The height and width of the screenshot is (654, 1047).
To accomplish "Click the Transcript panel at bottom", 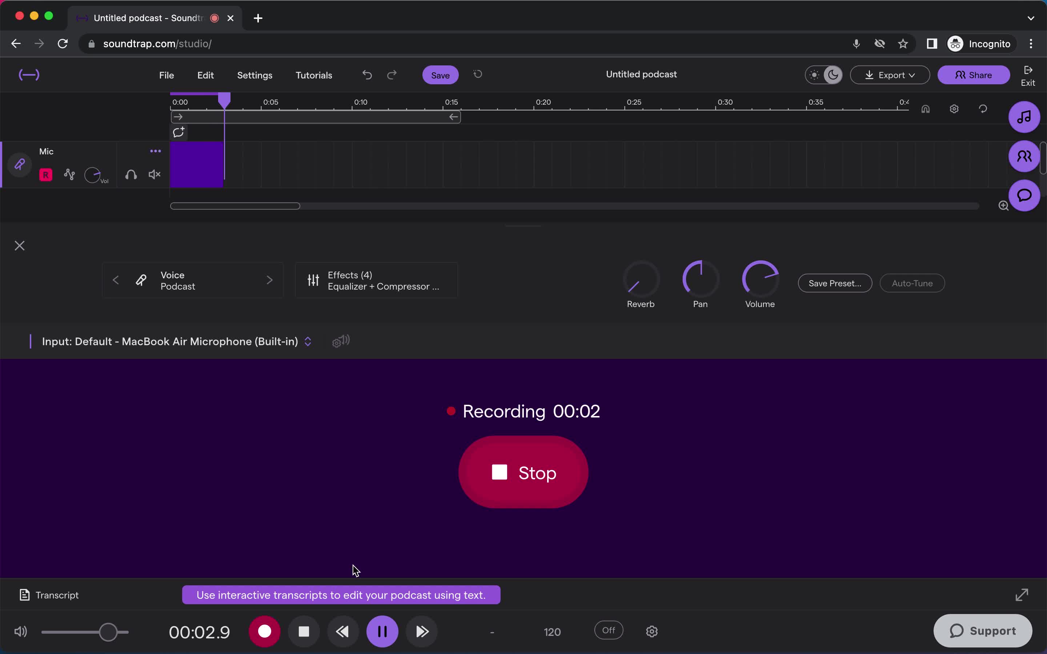I will pos(49,594).
